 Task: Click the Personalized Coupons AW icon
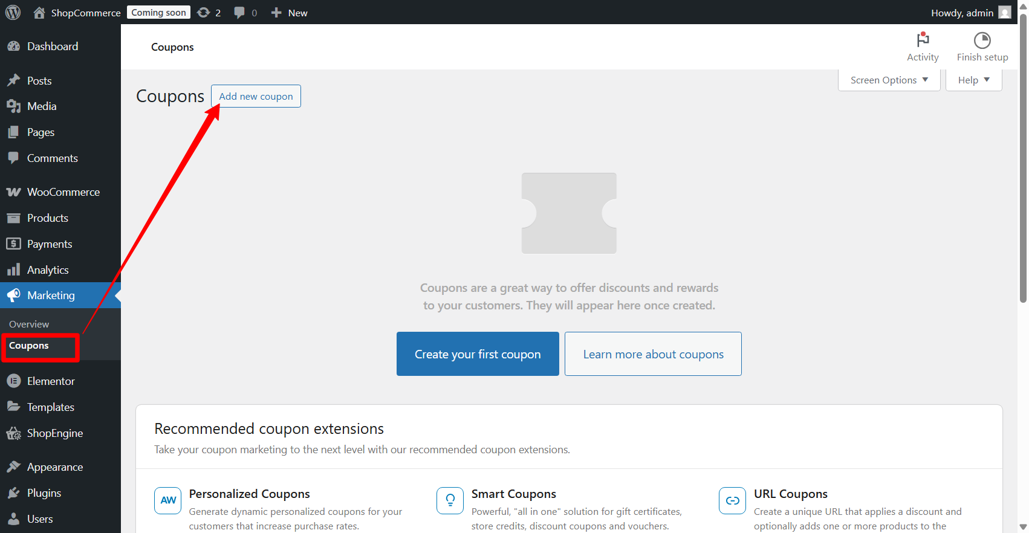[x=168, y=500]
